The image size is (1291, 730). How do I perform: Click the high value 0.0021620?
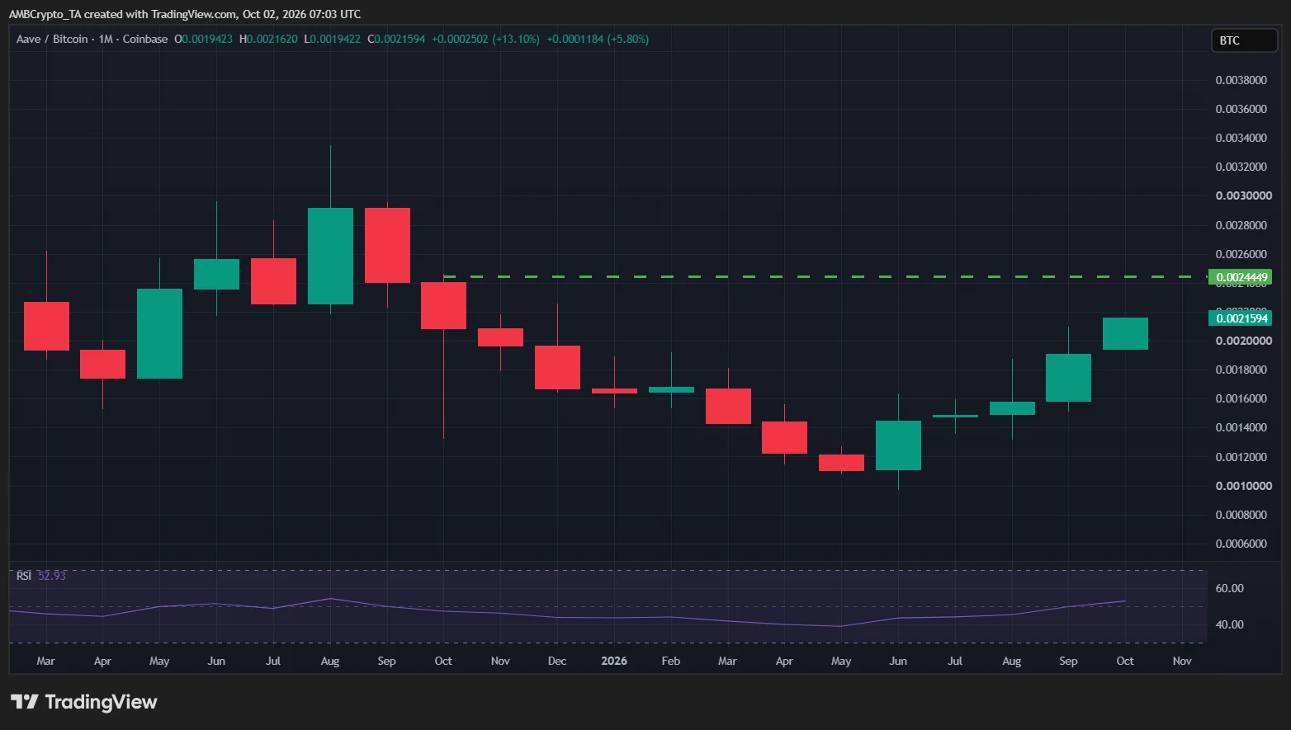tap(272, 39)
